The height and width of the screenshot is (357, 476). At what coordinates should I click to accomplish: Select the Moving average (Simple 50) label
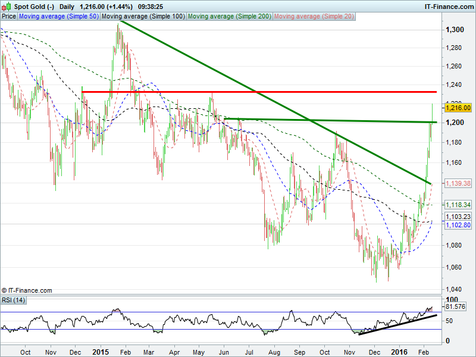click(58, 17)
